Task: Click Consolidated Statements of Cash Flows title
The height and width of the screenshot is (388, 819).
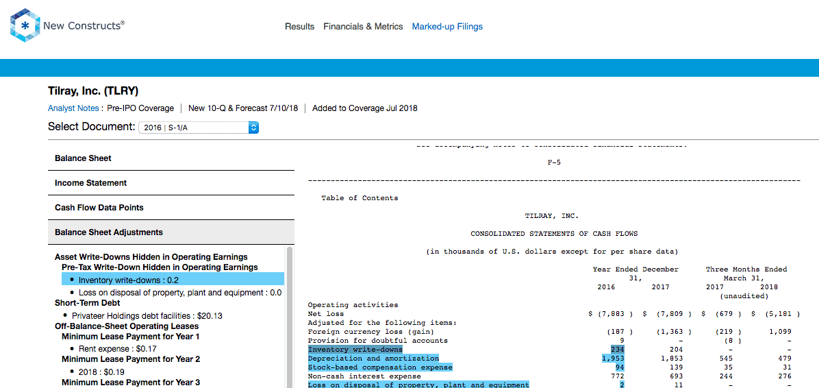Action: pos(554,234)
